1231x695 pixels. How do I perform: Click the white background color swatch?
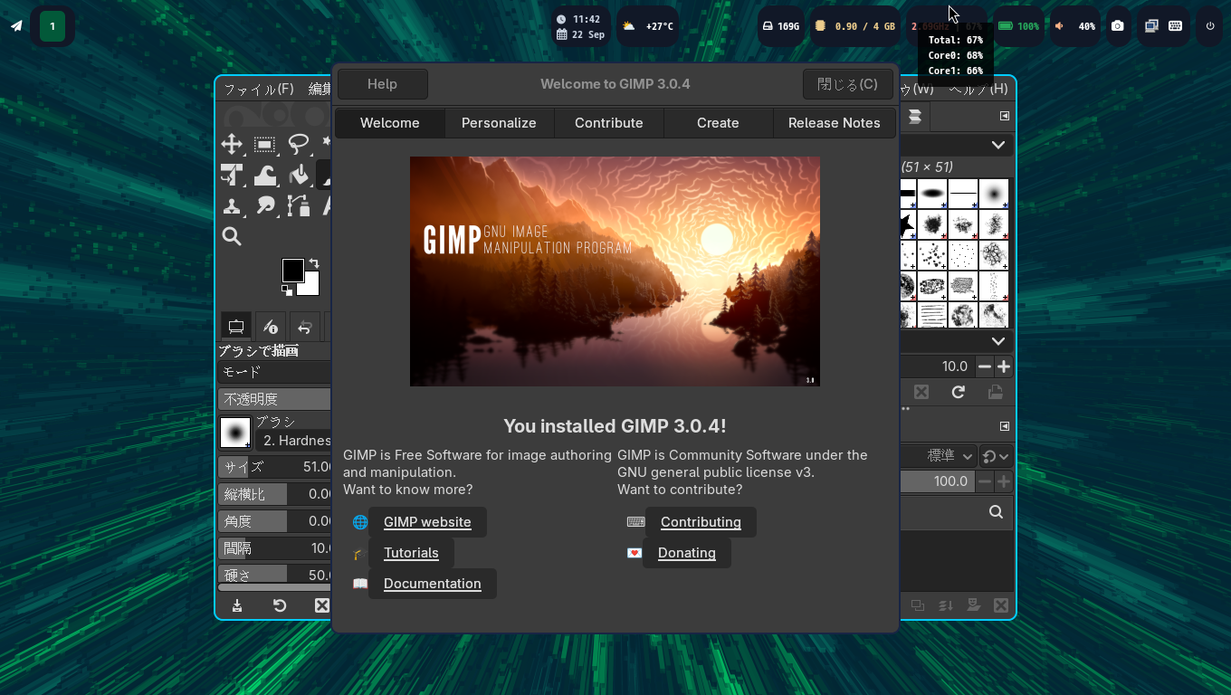tap(311, 288)
